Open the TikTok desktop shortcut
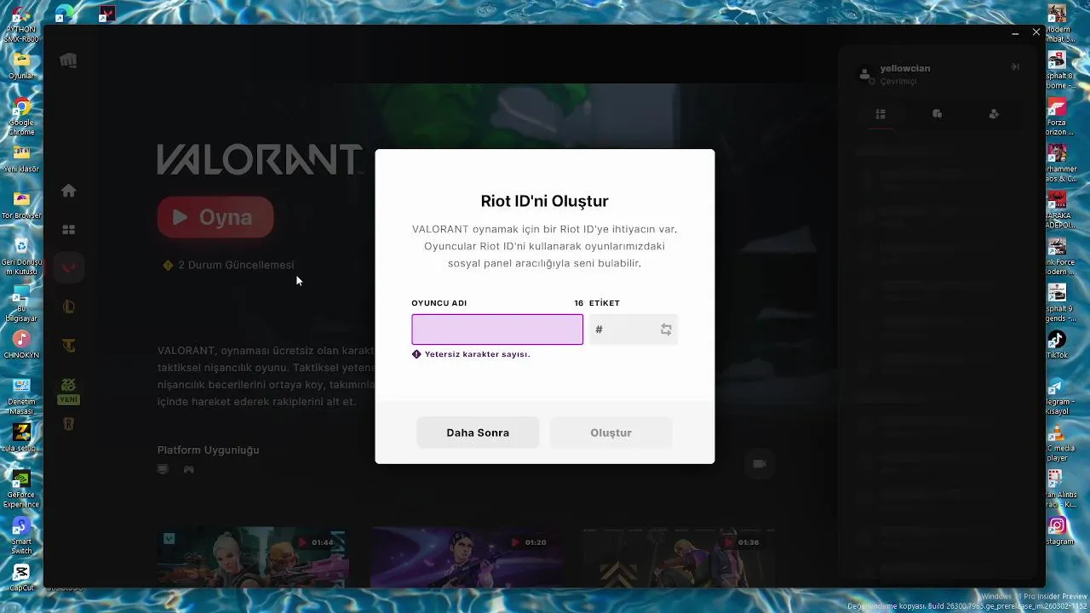Screen dimensions: 1090x613 (x=1057, y=344)
